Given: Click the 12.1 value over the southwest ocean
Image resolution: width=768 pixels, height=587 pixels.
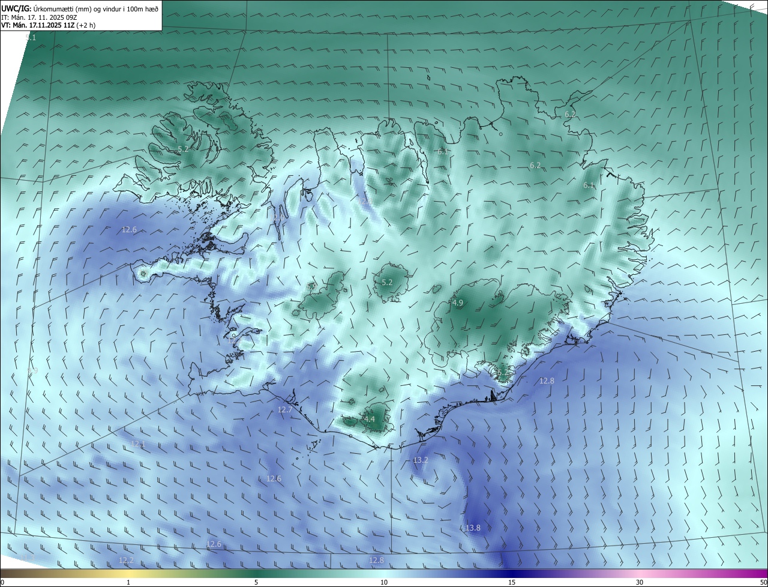Looking at the screenshot, I should (x=138, y=444).
